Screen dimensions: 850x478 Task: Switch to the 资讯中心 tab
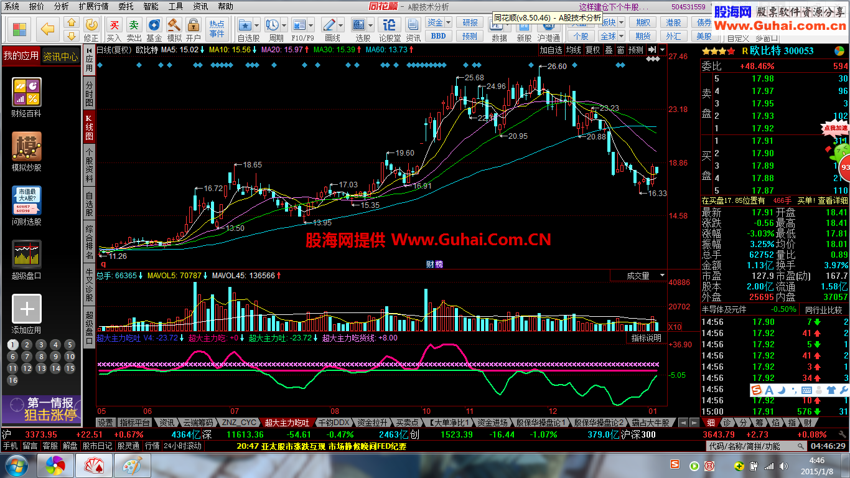point(60,57)
